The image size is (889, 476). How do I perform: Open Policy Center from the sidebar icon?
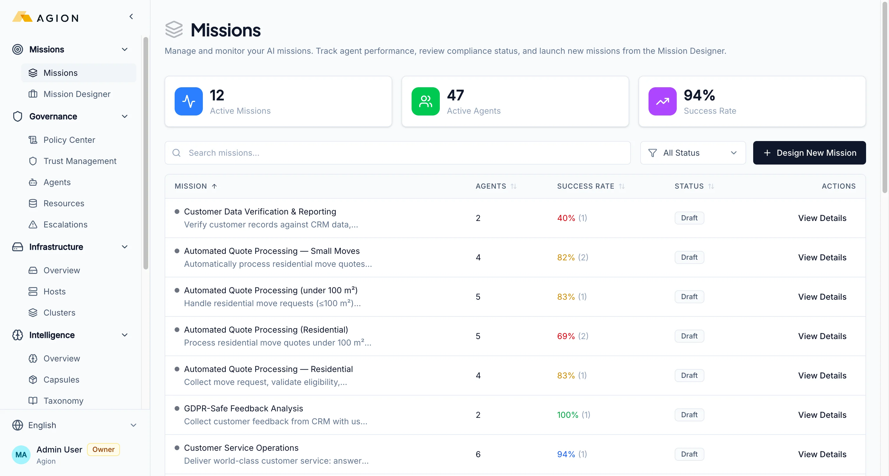[33, 140]
